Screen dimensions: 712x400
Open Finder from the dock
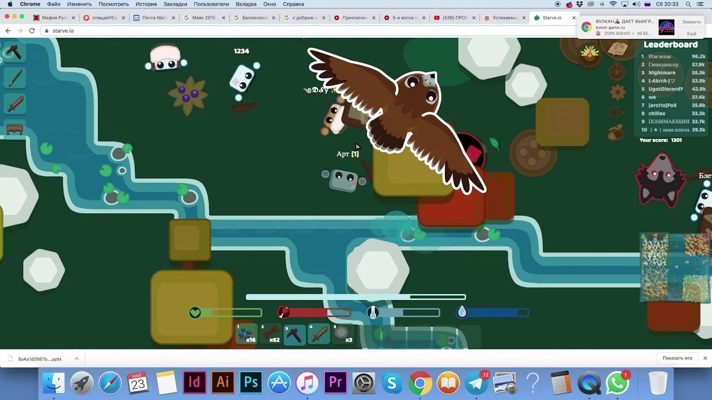54,383
